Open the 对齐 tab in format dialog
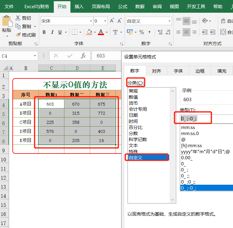The width and height of the screenshot is (233, 228). pyautogui.click(x=157, y=71)
